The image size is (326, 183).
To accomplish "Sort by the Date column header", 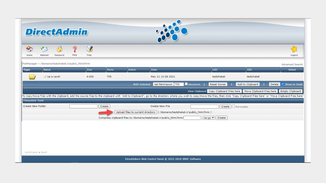I will [x=154, y=70].
